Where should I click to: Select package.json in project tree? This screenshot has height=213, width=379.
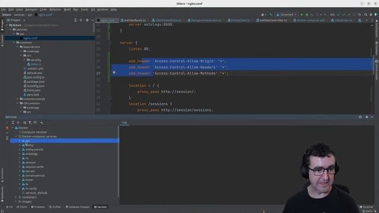point(34,82)
